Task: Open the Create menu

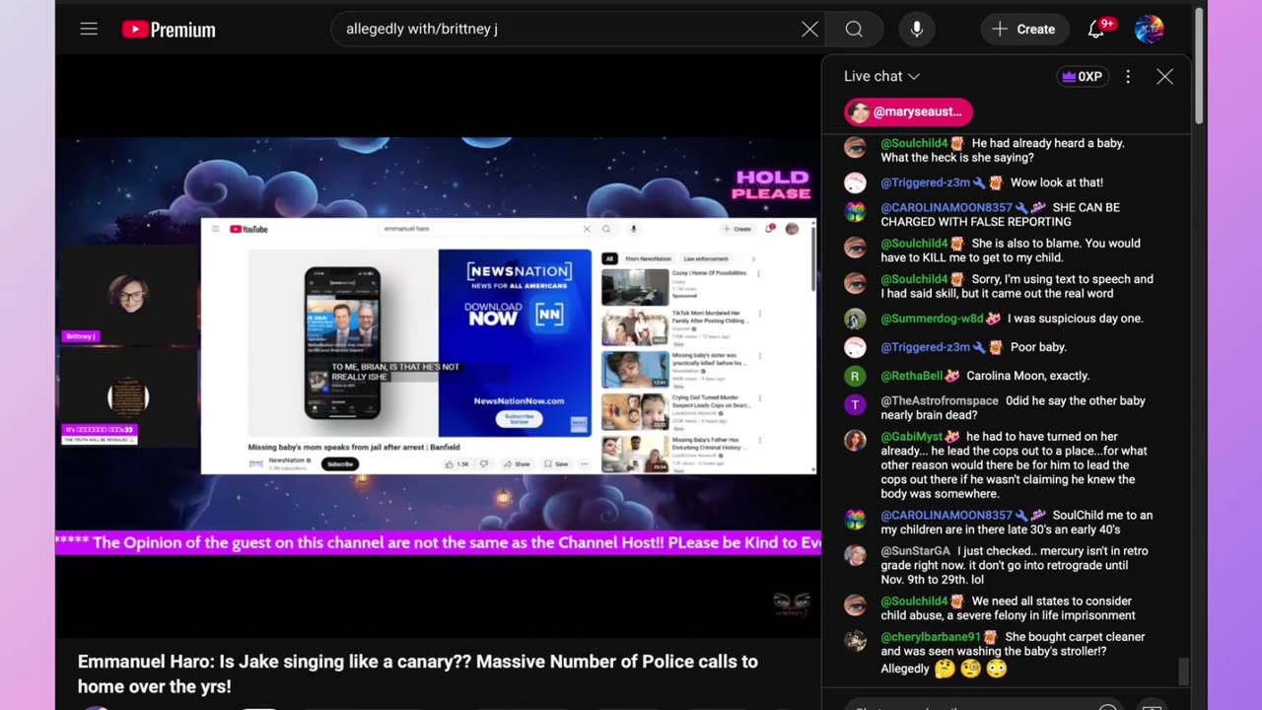Action: click(1024, 30)
